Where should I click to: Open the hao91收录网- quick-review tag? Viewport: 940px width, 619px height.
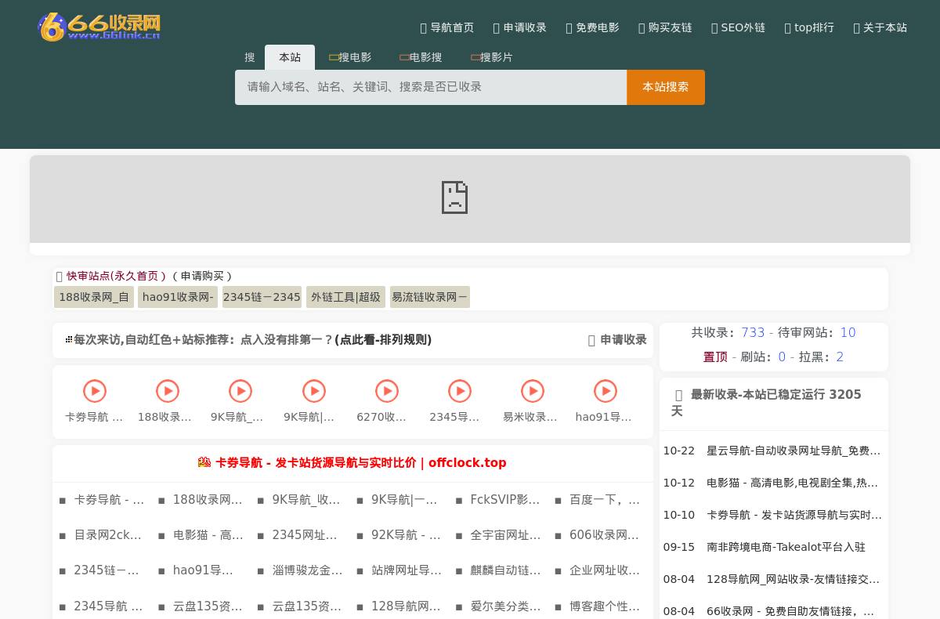(x=178, y=297)
